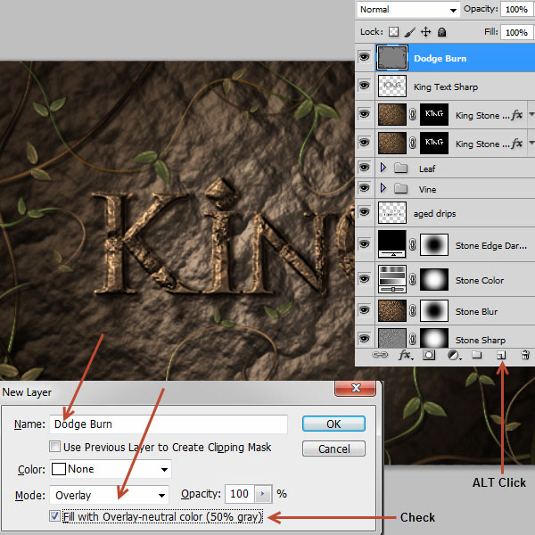Click the lock position move icon
The image size is (535, 535).
point(426,32)
